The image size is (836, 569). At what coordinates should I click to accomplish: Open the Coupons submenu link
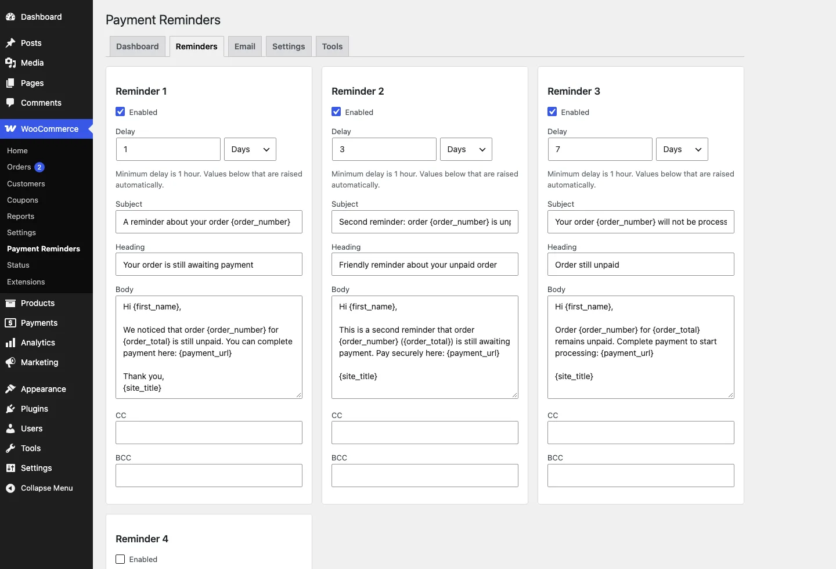tap(23, 200)
